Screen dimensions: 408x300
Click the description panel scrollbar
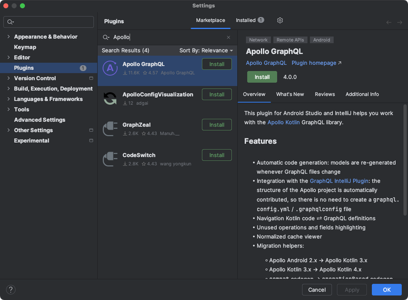[x=404, y=160]
